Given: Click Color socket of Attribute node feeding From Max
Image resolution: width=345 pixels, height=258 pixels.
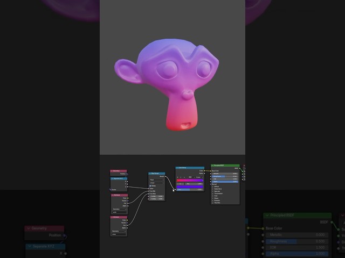Looking at the screenshot, I should click(x=127, y=220).
